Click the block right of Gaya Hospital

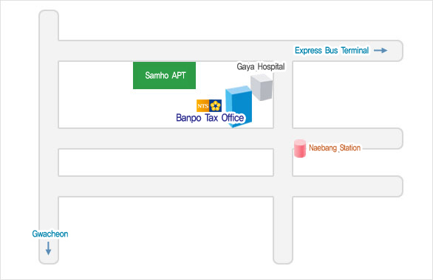(348, 95)
